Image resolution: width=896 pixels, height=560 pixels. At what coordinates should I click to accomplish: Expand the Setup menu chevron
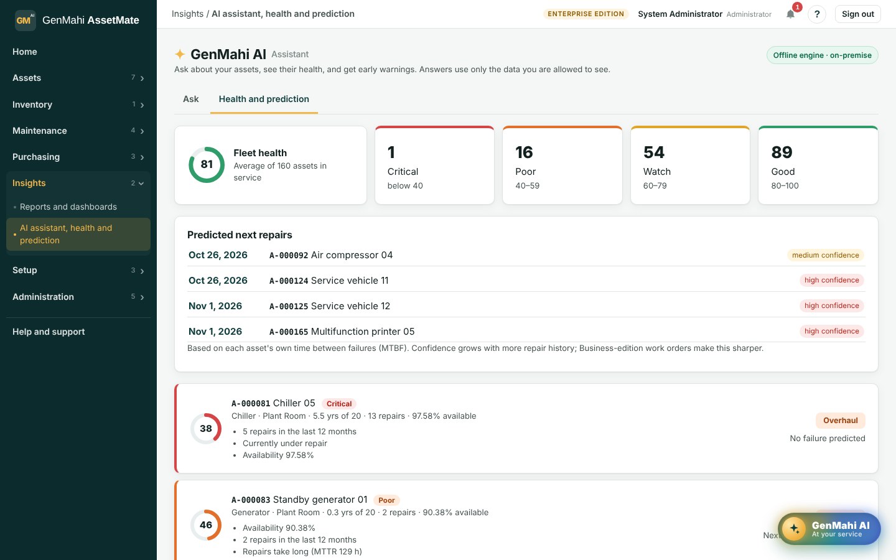[142, 271]
